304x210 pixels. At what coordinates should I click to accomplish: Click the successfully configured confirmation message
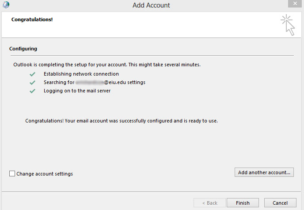click(x=122, y=120)
